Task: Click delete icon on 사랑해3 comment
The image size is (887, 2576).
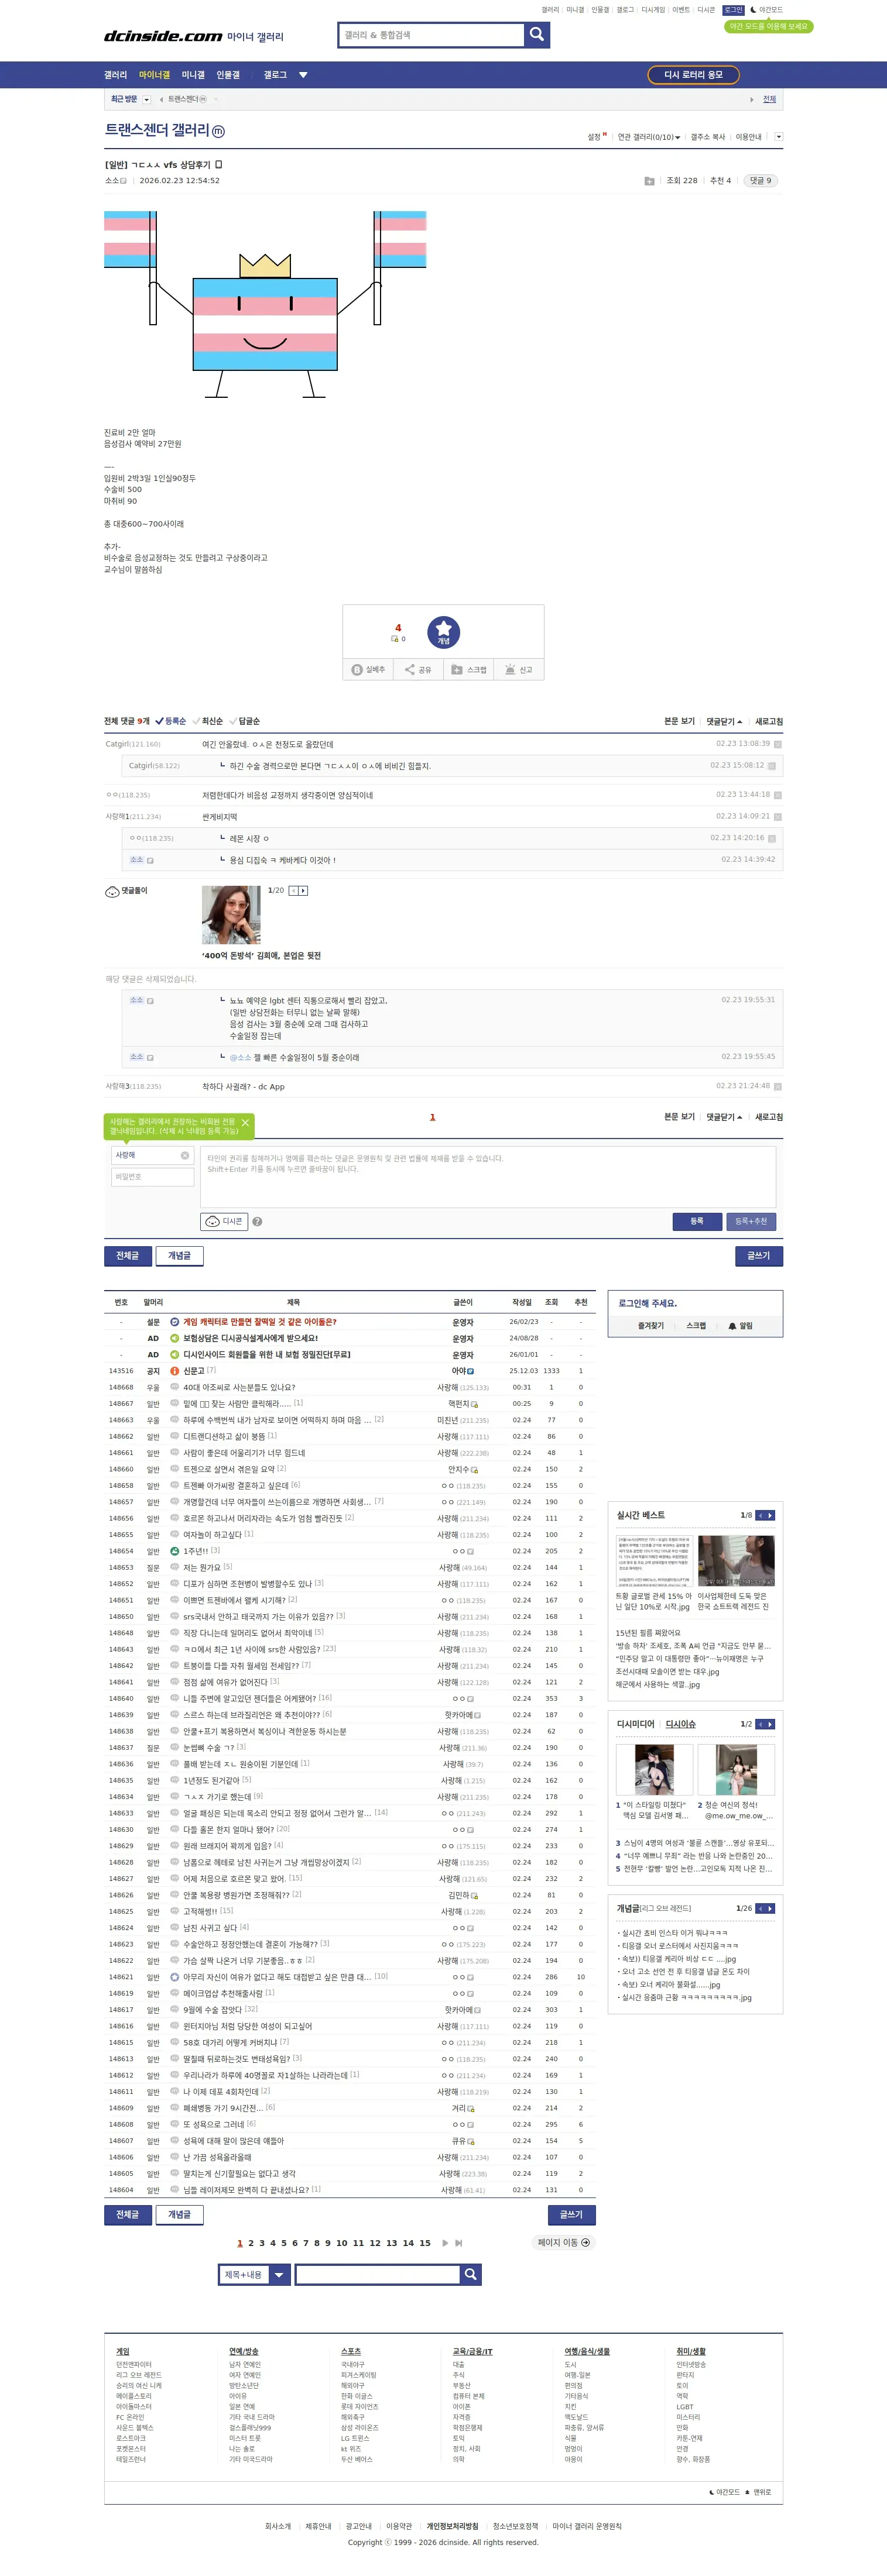Action: [778, 1086]
